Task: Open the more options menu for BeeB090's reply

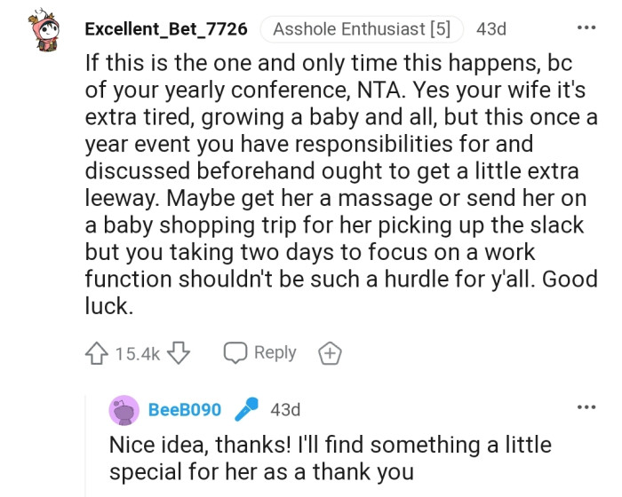Action: (586, 407)
